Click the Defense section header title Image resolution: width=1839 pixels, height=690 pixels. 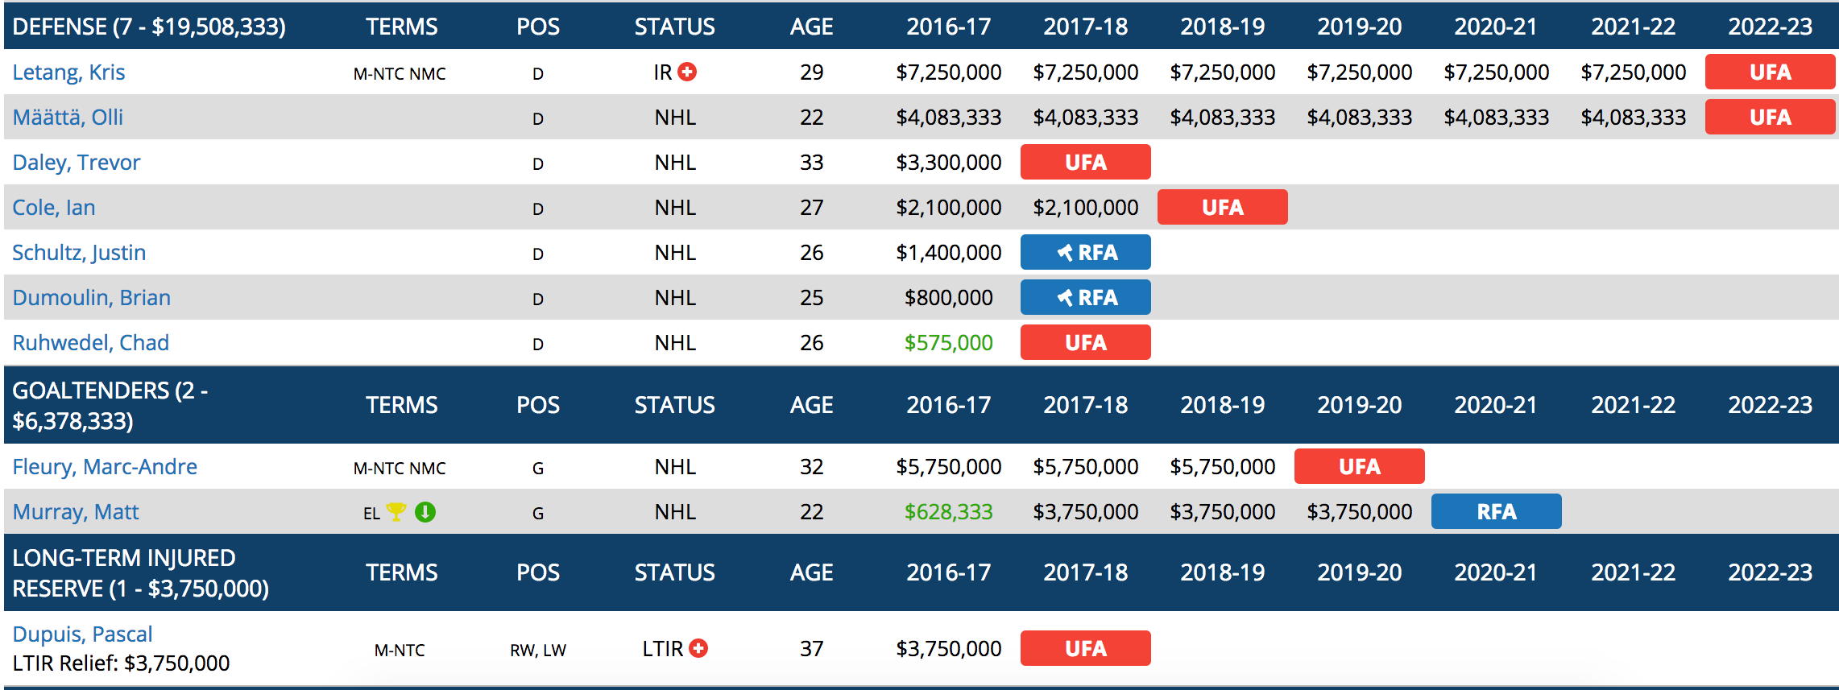149,27
